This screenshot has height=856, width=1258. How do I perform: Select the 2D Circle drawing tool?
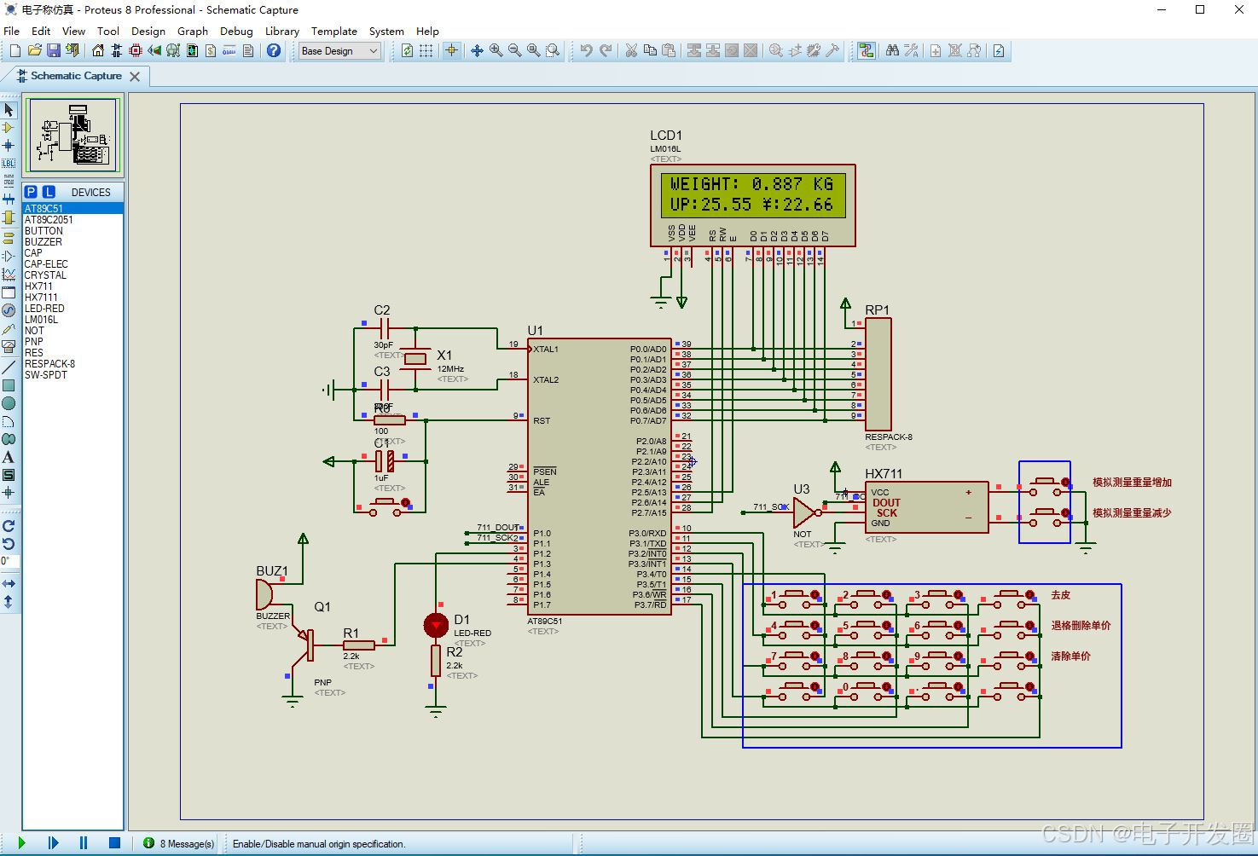9,403
